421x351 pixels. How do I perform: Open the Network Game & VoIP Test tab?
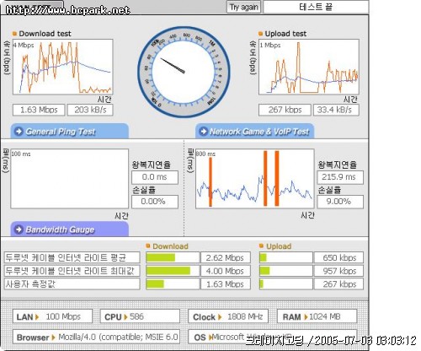click(254, 131)
